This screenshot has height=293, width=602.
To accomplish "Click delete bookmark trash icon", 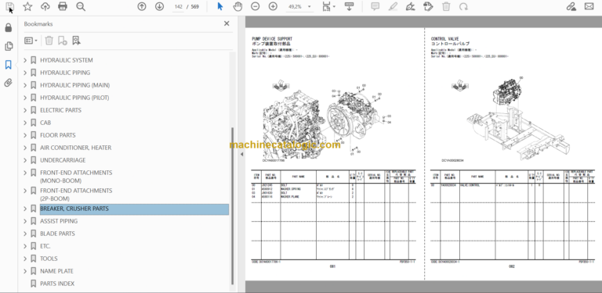I will click(x=49, y=41).
